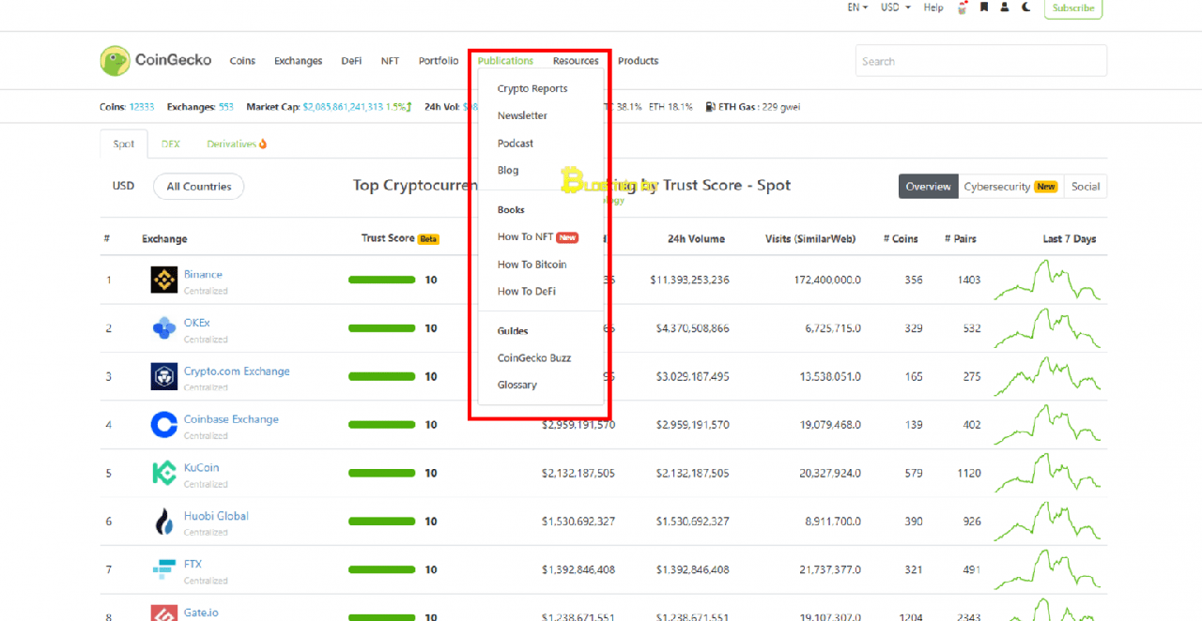The width and height of the screenshot is (1202, 621).
Task: Click Binance's green Trust Score bar
Action: tap(381, 280)
